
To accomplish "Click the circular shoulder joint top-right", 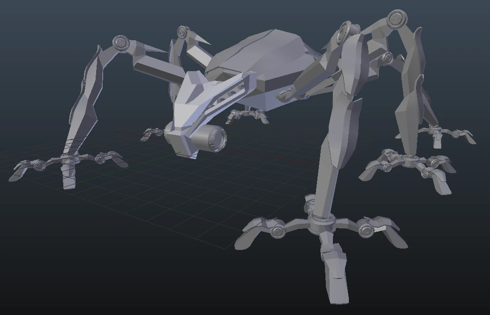I will coord(396,19).
